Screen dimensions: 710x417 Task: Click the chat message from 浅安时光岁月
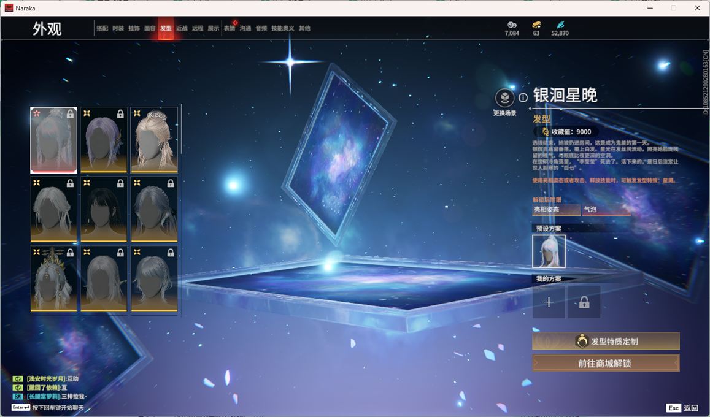(x=46, y=378)
